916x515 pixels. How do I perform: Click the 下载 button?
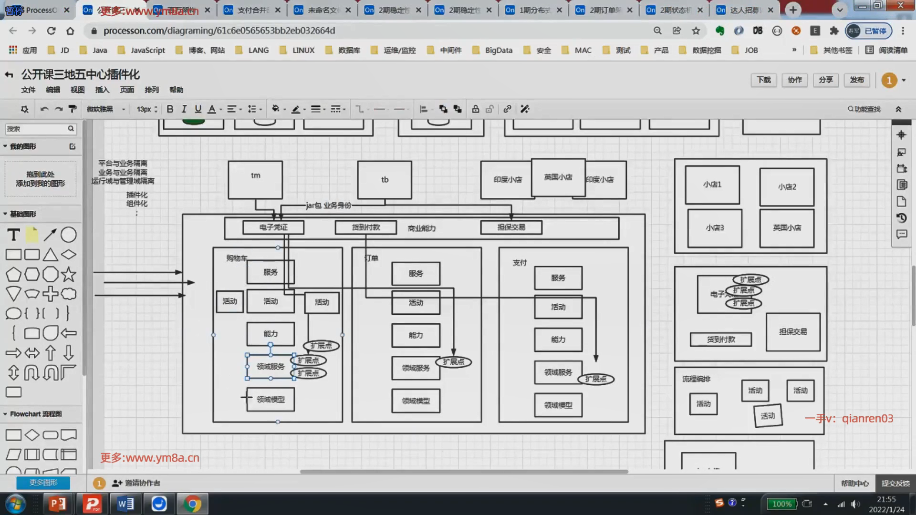(763, 80)
